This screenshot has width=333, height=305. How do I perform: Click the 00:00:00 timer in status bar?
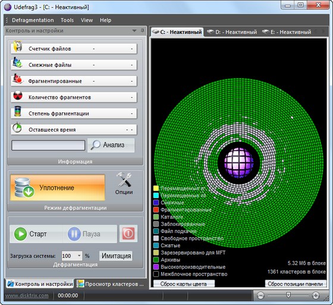(x=68, y=295)
